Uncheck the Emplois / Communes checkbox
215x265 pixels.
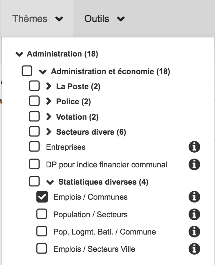(x=42, y=197)
